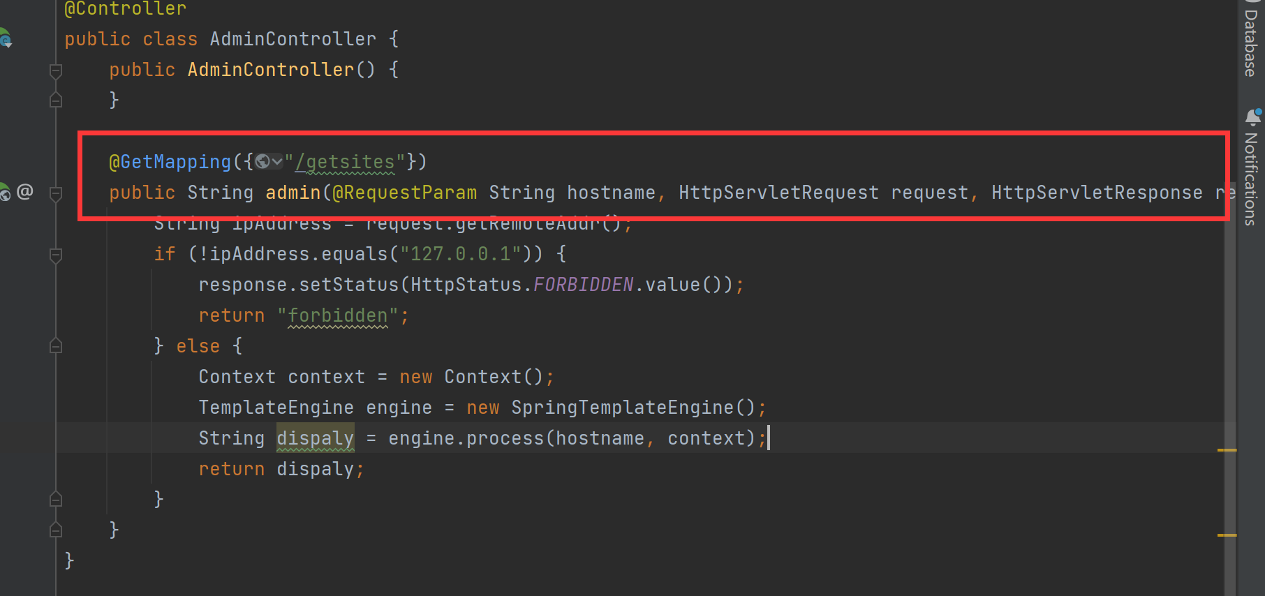This screenshot has height=596, width=1265.
Task: Jump to the upper yellow warning stripe marker
Action: tap(1227, 450)
